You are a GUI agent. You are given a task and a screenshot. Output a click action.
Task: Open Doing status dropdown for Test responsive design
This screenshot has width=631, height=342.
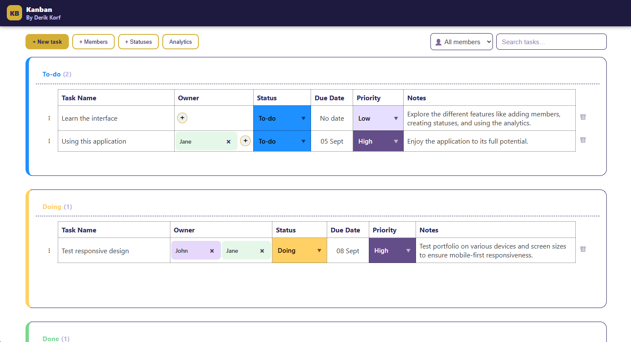tap(300, 250)
